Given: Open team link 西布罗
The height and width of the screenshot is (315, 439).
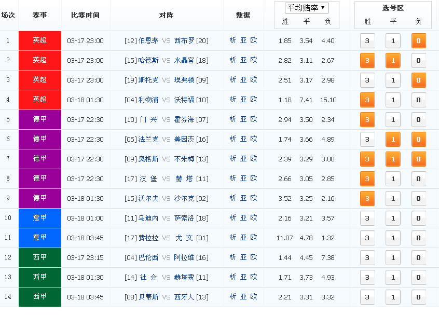Looking at the screenshot, I should pyautogui.click(x=184, y=40).
